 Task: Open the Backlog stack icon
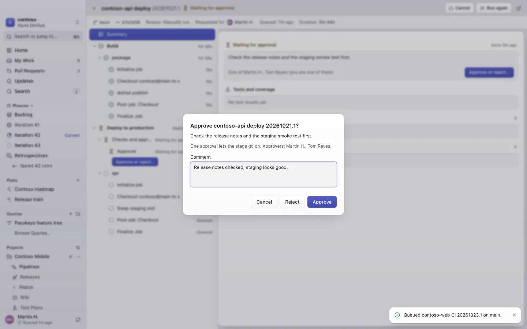pos(9,115)
